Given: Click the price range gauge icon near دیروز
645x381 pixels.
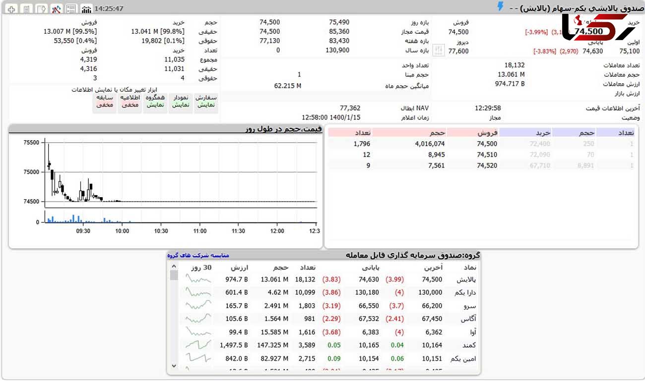Looking at the screenshot, I should coord(439,50).
